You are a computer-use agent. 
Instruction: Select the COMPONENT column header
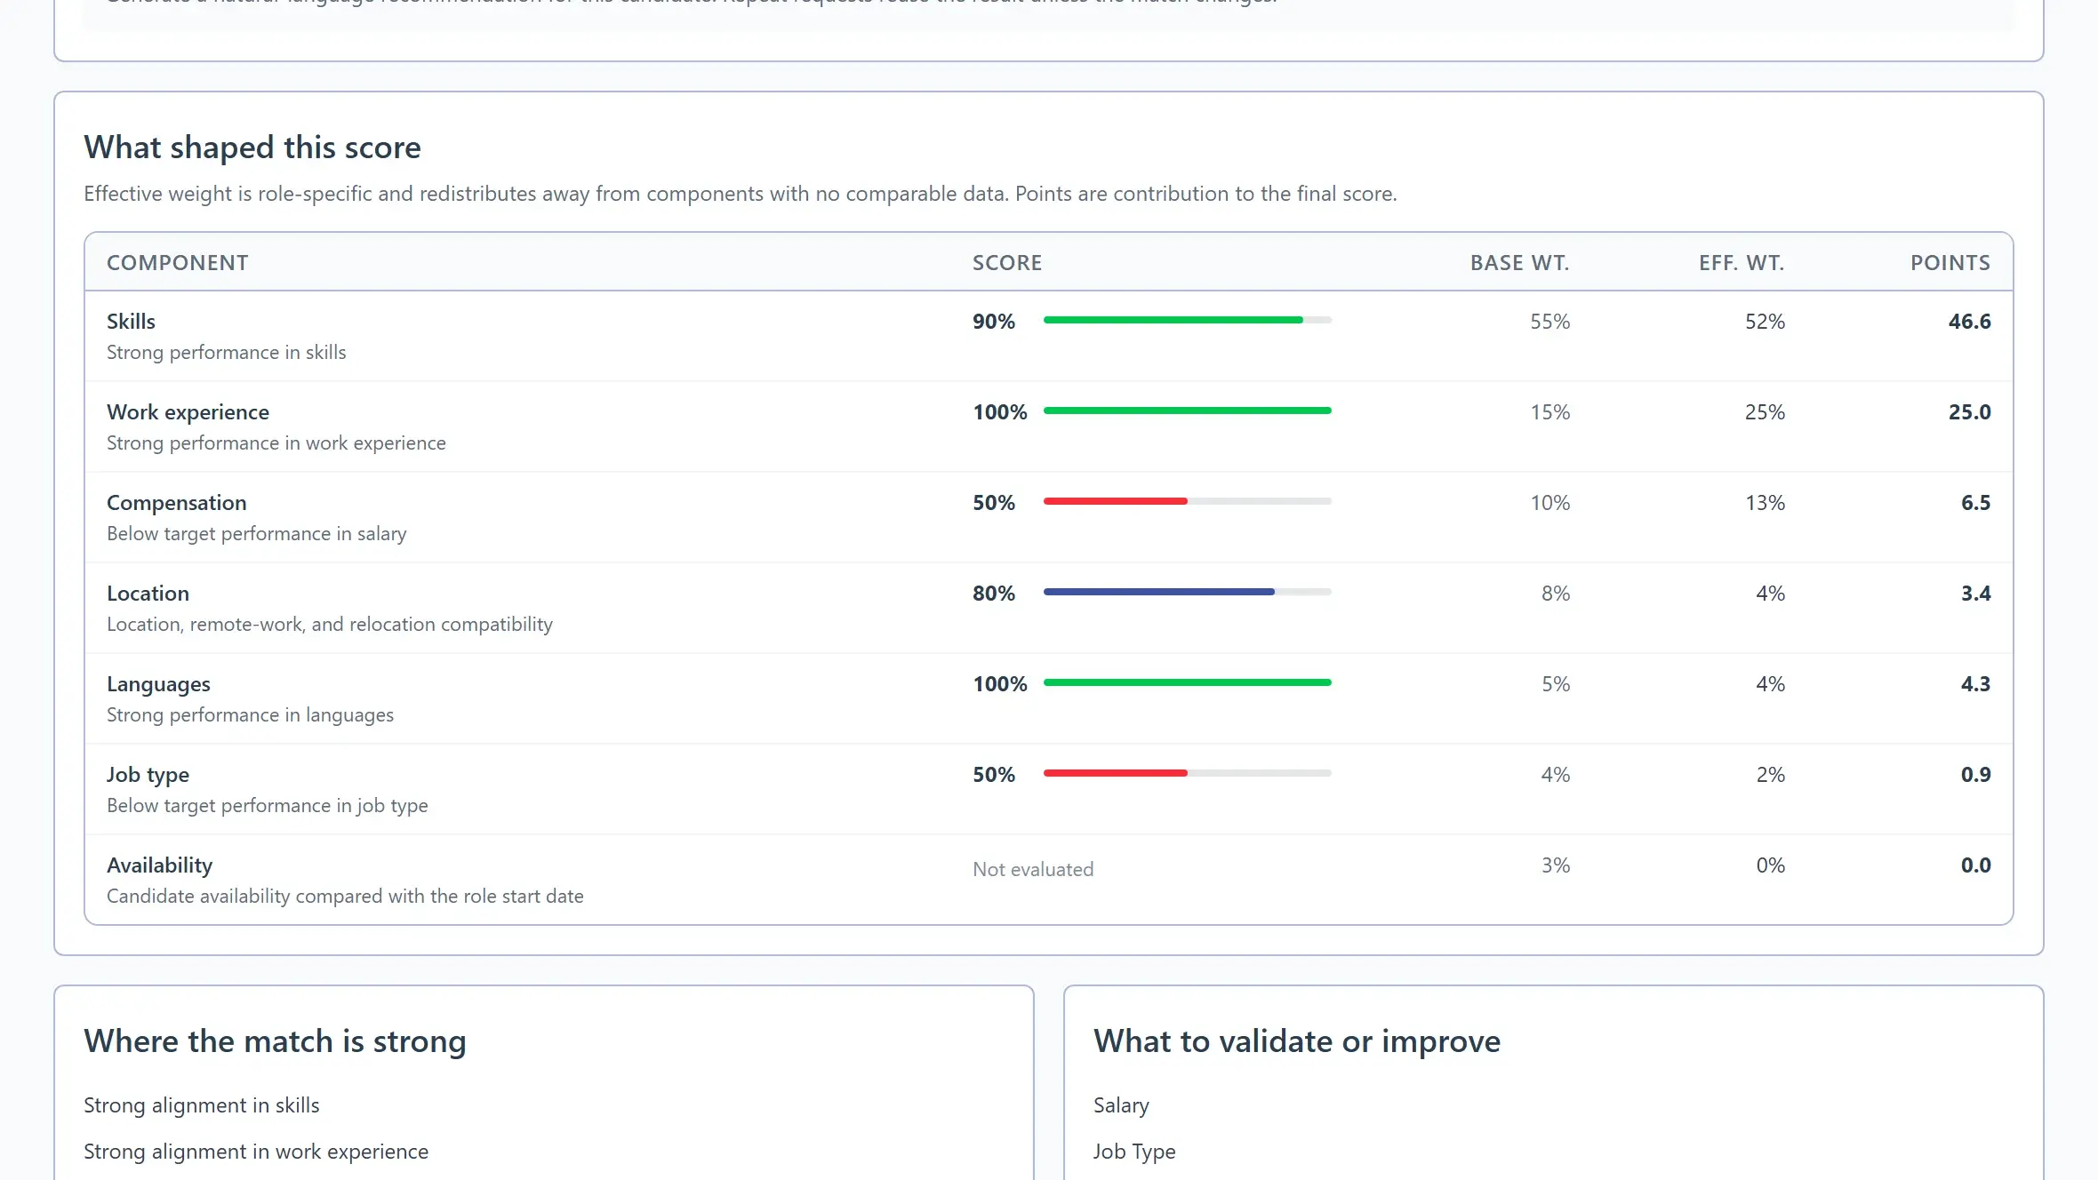(x=178, y=263)
